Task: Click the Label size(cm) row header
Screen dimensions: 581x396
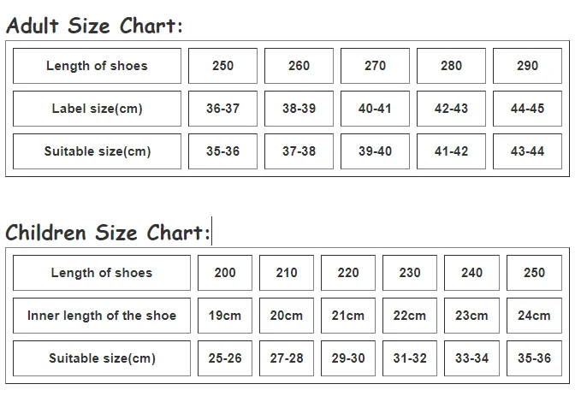Action: (97, 109)
